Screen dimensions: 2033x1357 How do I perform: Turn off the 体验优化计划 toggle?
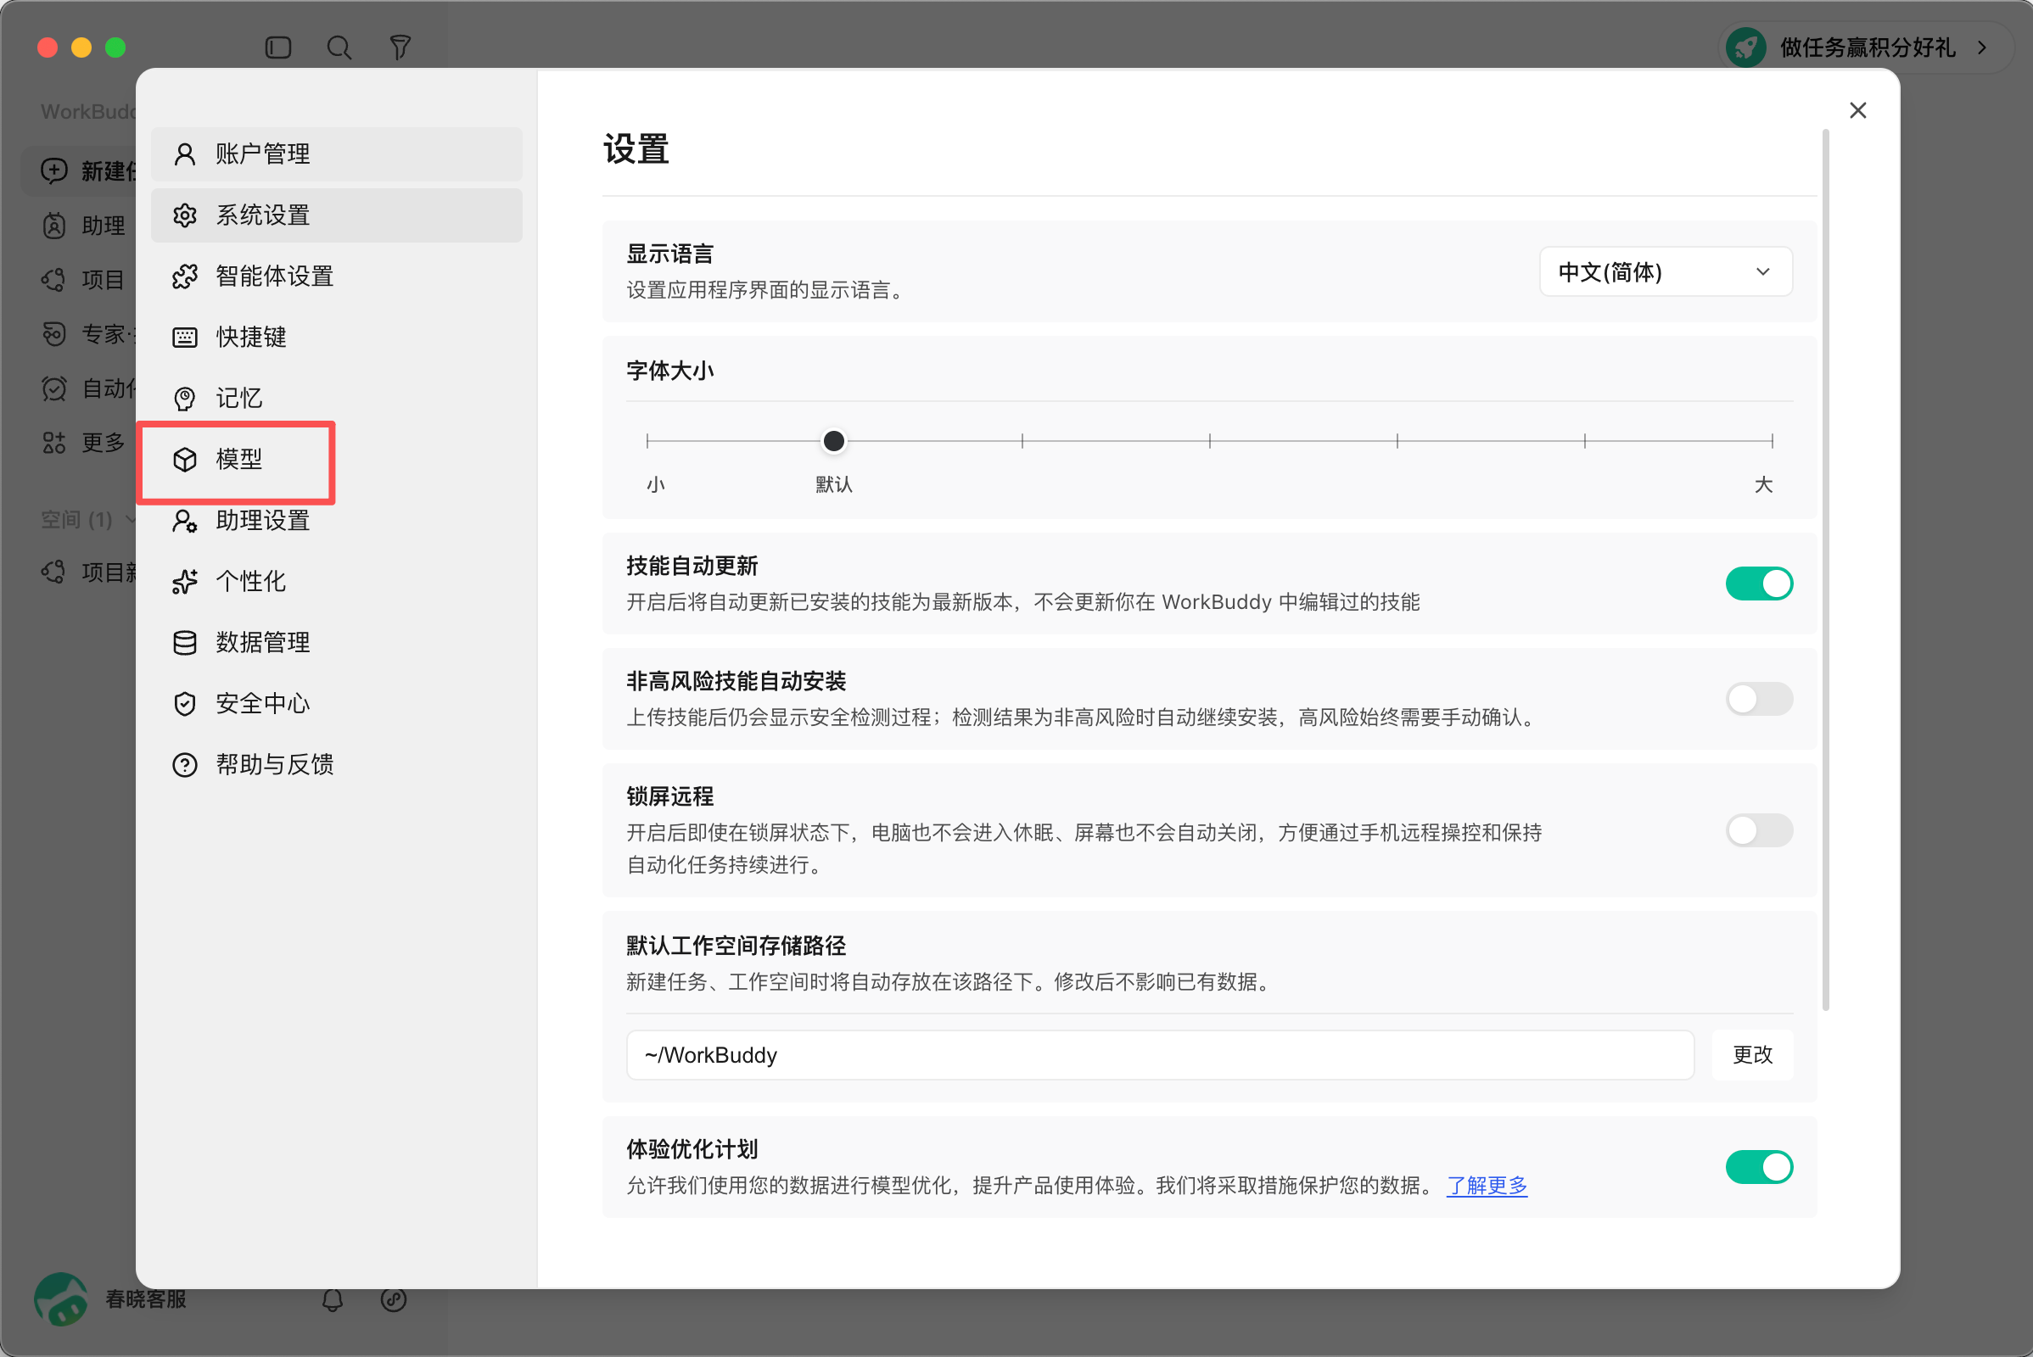click(x=1760, y=1167)
